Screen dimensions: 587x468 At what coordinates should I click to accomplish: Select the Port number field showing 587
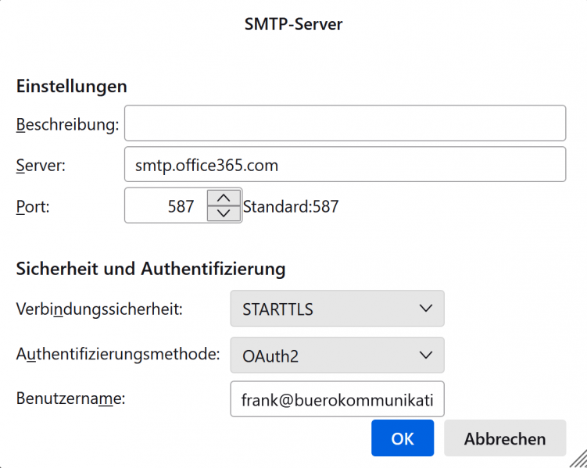(166, 205)
